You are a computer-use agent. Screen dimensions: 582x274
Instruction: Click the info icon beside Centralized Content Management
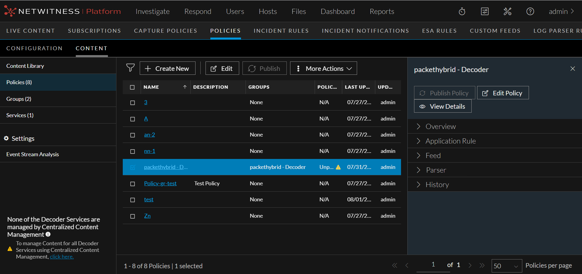(48, 234)
